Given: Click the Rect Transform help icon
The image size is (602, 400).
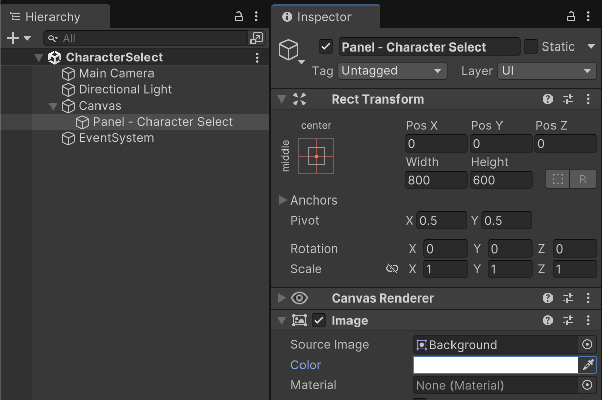Looking at the screenshot, I should [x=548, y=99].
